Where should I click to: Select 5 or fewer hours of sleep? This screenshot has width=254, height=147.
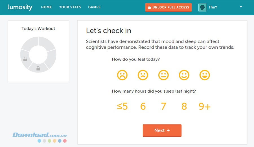coord(122,106)
